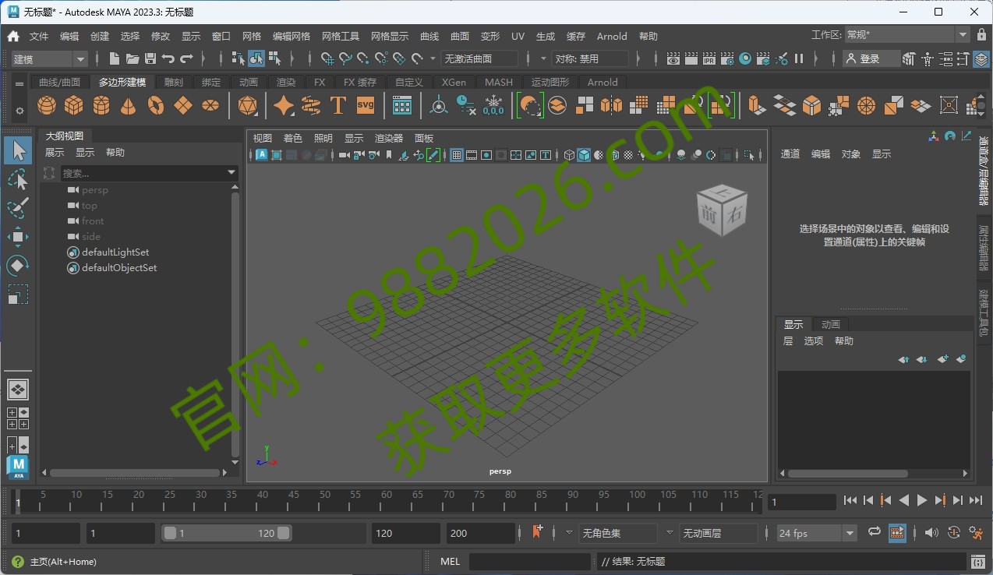Screen dimensions: 993x575
Task: Open the 无角色集 character set dropdown
Action: coord(618,533)
